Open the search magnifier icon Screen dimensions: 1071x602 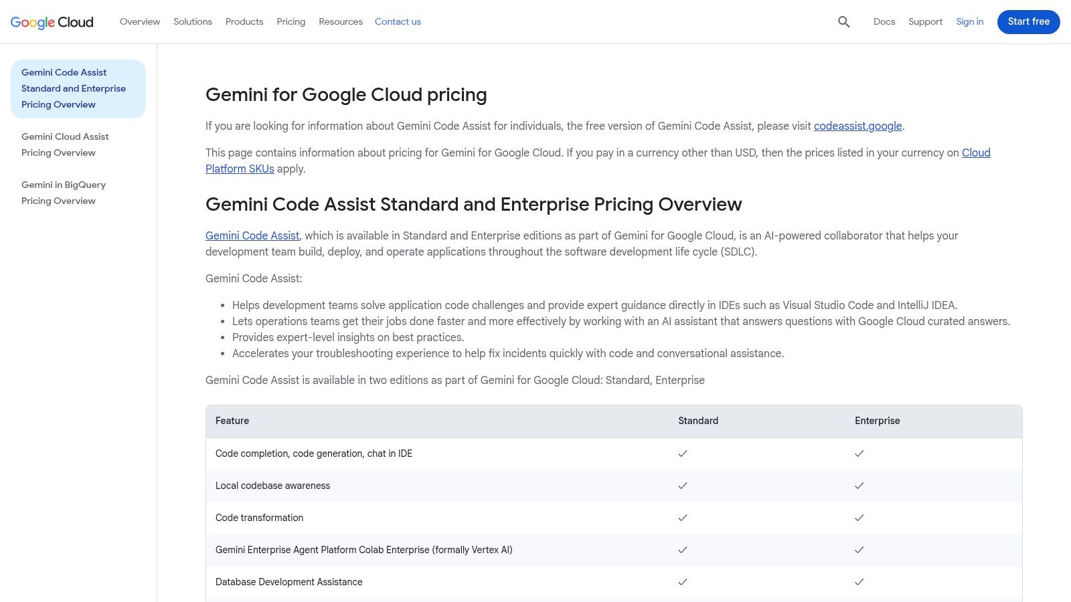pos(843,22)
